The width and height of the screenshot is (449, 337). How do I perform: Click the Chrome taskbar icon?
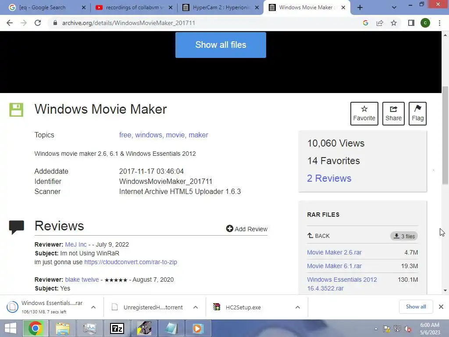click(x=36, y=328)
